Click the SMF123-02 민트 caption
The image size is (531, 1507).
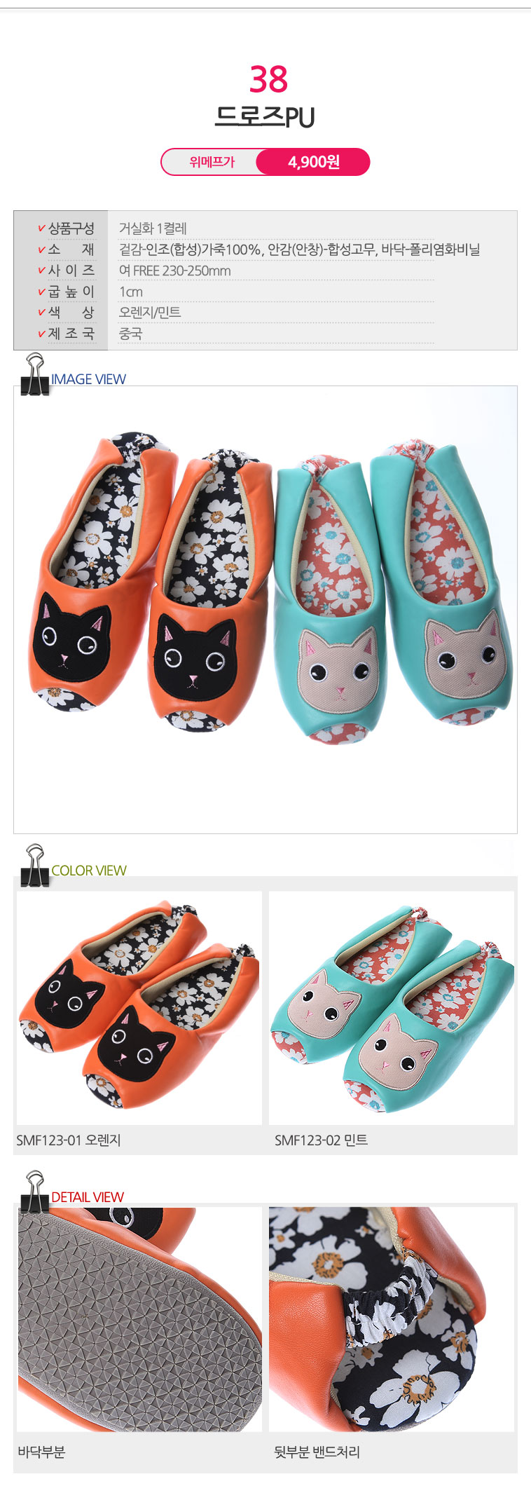pyautogui.click(x=321, y=1140)
